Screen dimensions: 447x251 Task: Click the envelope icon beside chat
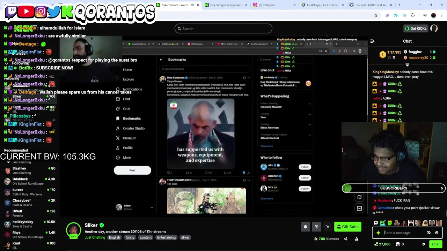359,208
